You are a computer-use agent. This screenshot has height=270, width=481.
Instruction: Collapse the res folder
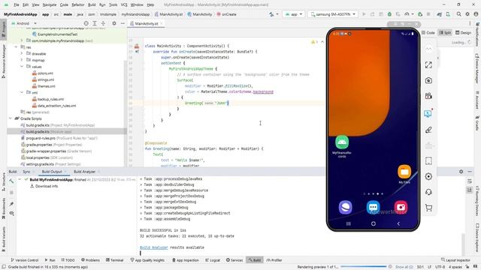[16, 47]
